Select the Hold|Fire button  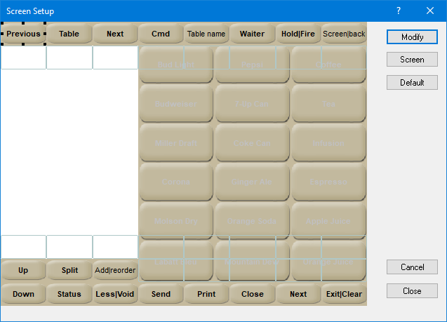coord(298,34)
